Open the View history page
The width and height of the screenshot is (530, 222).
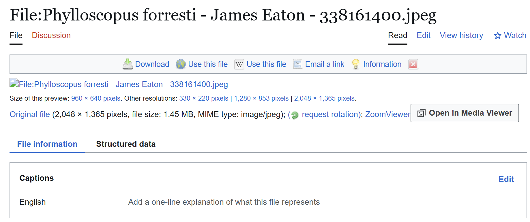tap(461, 35)
